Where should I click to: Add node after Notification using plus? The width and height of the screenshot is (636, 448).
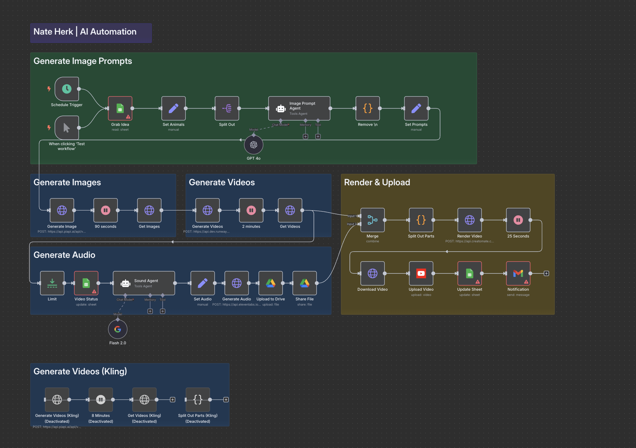[x=546, y=273]
